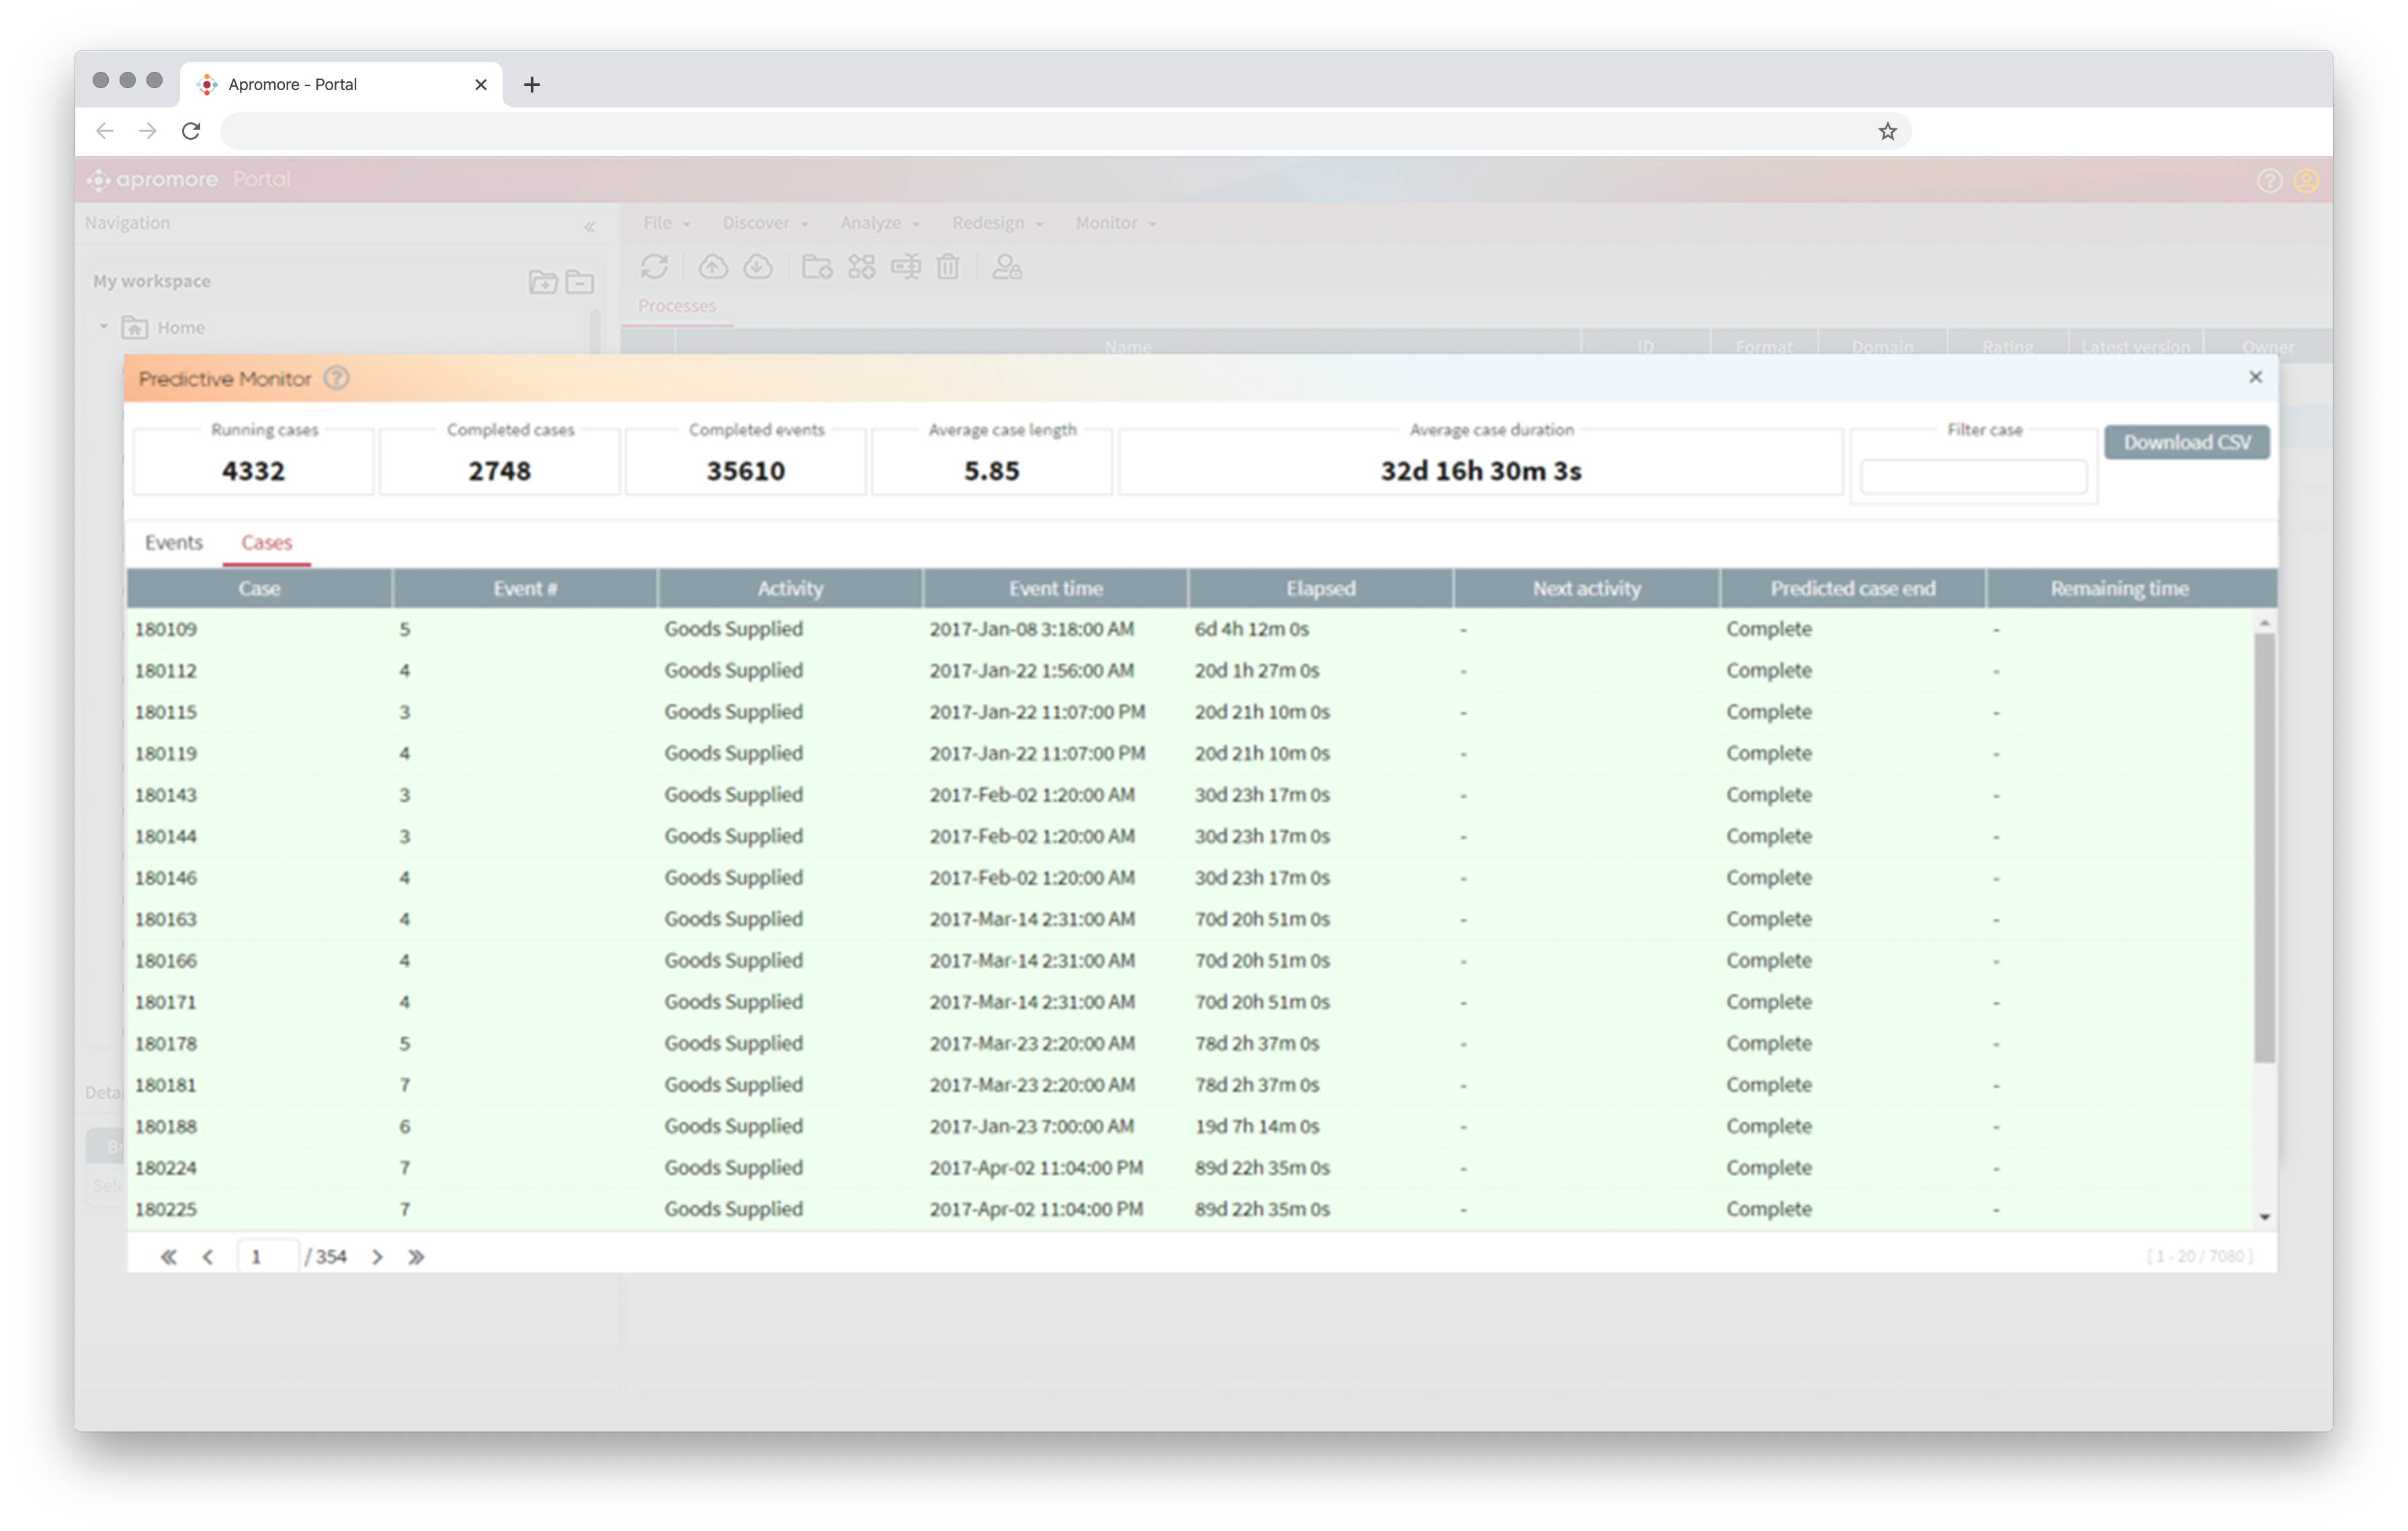Image resolution: width=2408 pixels, height=1531 pixels.
Task: Click the table scrollbar down arrow
Action: (2264, 1217)
